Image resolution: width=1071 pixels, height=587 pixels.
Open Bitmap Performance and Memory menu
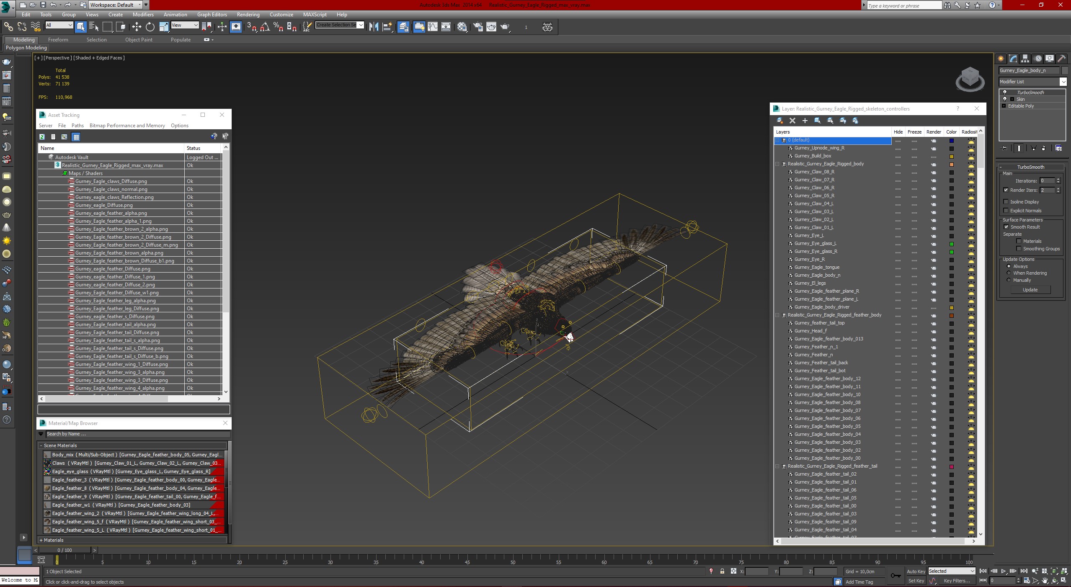(127, 126)
